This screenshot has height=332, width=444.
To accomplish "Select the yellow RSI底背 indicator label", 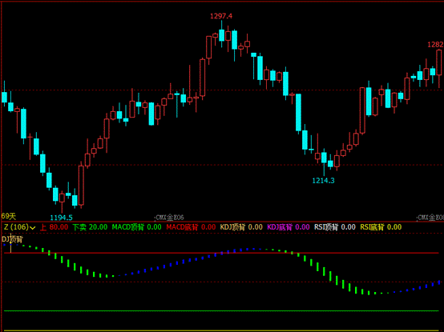I will [372, 227].
